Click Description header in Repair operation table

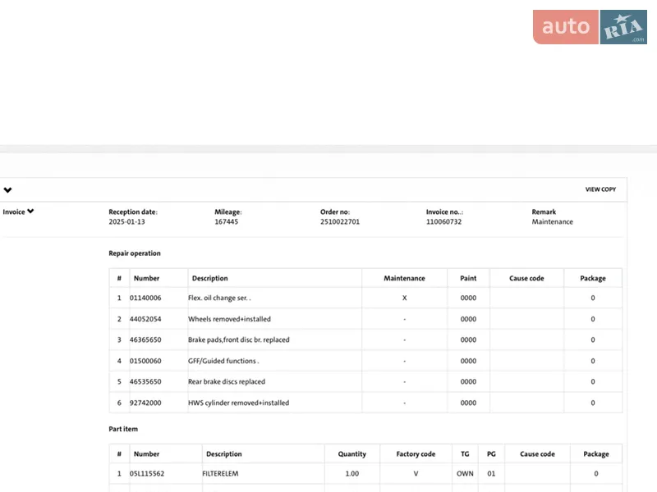coord(209,278)
